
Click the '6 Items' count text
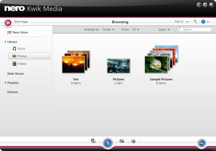161,83
